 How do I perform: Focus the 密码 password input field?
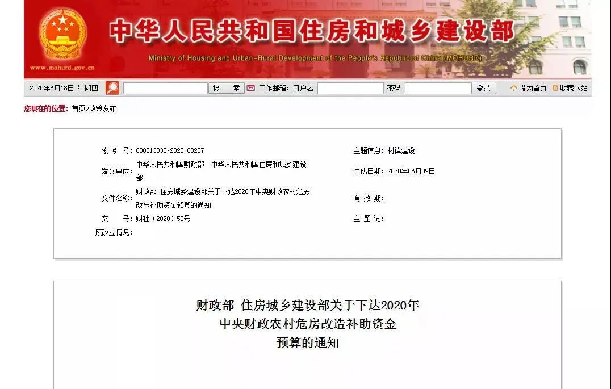pos(438,88)
